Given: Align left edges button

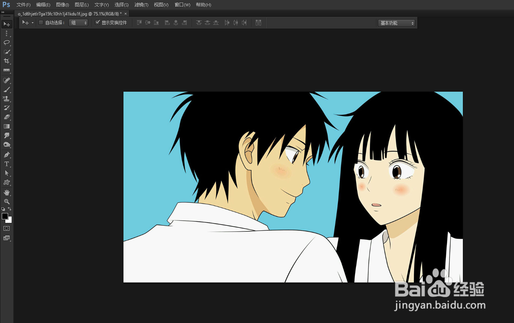Looking at the screenshot, I should (167, 23).
